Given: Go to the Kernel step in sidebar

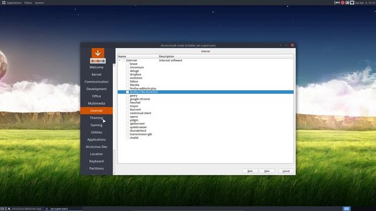Looking at the screenshot, I should coord(96,74).
